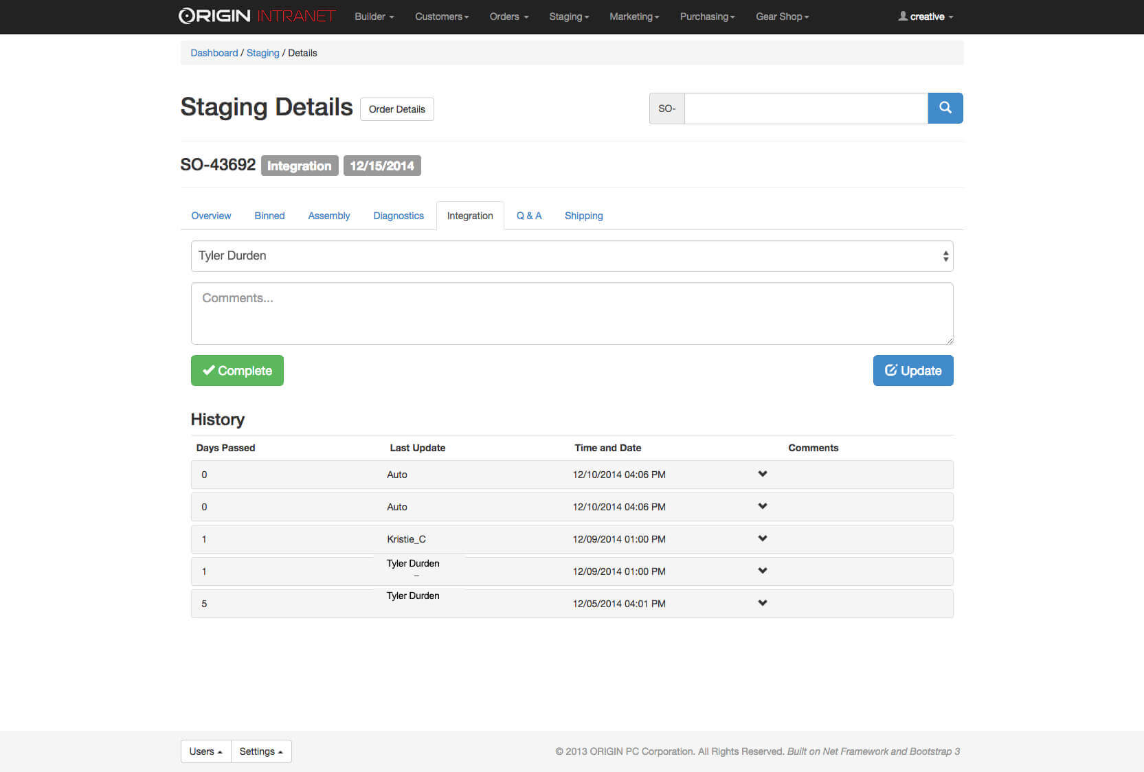The height and width of the screenshot is (772, 1144).
Task: Click the magnifier search icon button
Action: coord(945,108)
